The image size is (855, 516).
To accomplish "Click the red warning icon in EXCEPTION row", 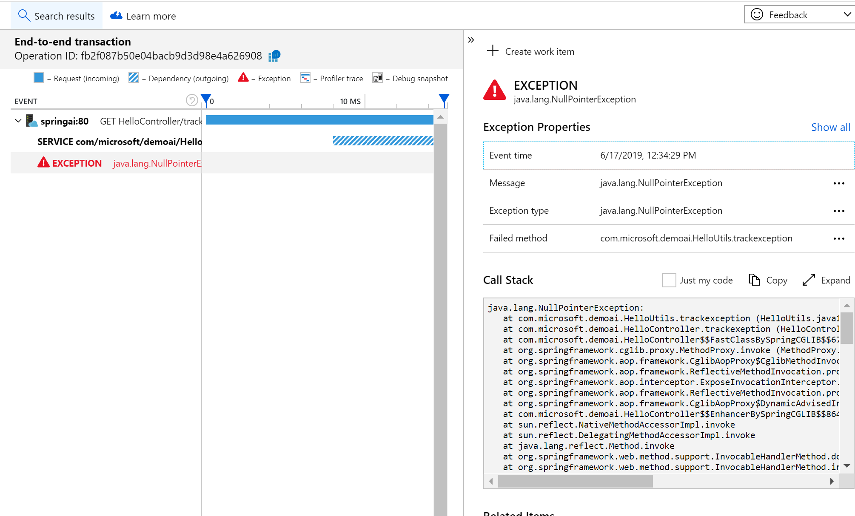I will coord(43,162).
